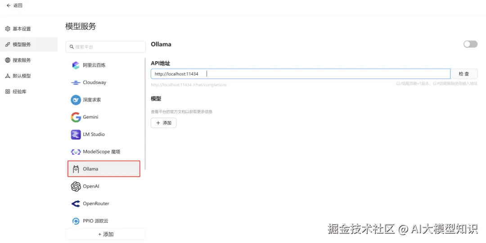
Task: Click the Cloudsway logo icon
Action: (76, 82)
